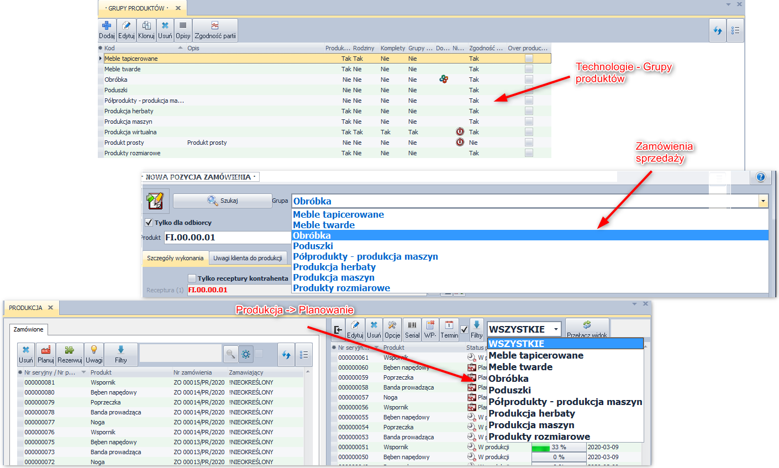Select the Zamówione tab
The height and width of the screenshot is (468, 779).
pos(29,329)
